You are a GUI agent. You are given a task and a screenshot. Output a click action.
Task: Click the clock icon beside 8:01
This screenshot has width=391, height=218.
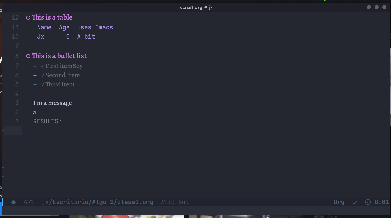pyautogui.click(x=367, y=202)
